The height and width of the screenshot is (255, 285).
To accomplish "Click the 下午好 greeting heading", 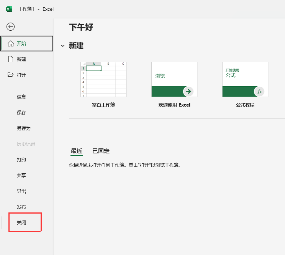I will tap(81, 27).
